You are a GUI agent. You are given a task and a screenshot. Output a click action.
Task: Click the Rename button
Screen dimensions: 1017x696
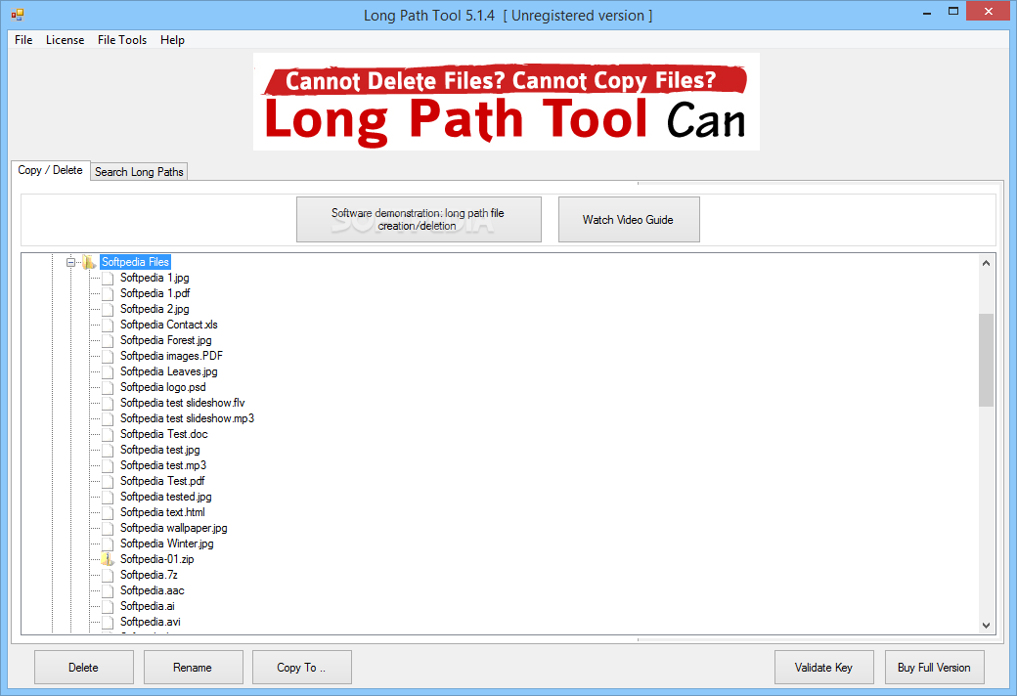click(193, 668)
